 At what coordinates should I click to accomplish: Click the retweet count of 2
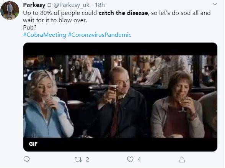pyautogui.click(x=87, y=160)
